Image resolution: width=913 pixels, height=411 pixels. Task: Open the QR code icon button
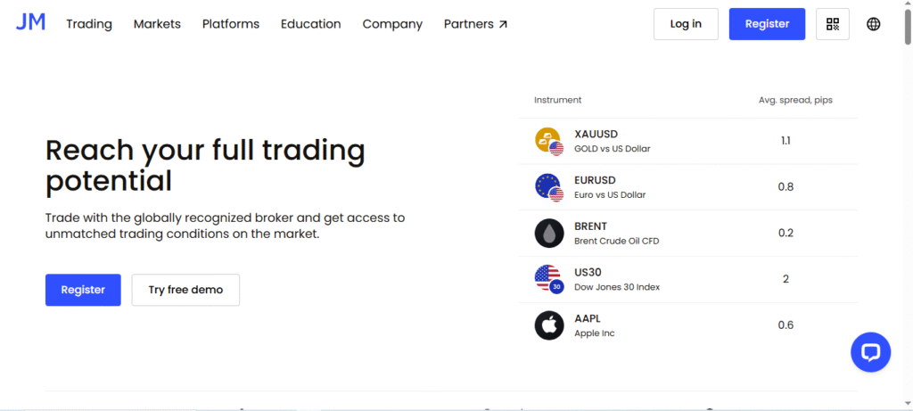(833, 24)
